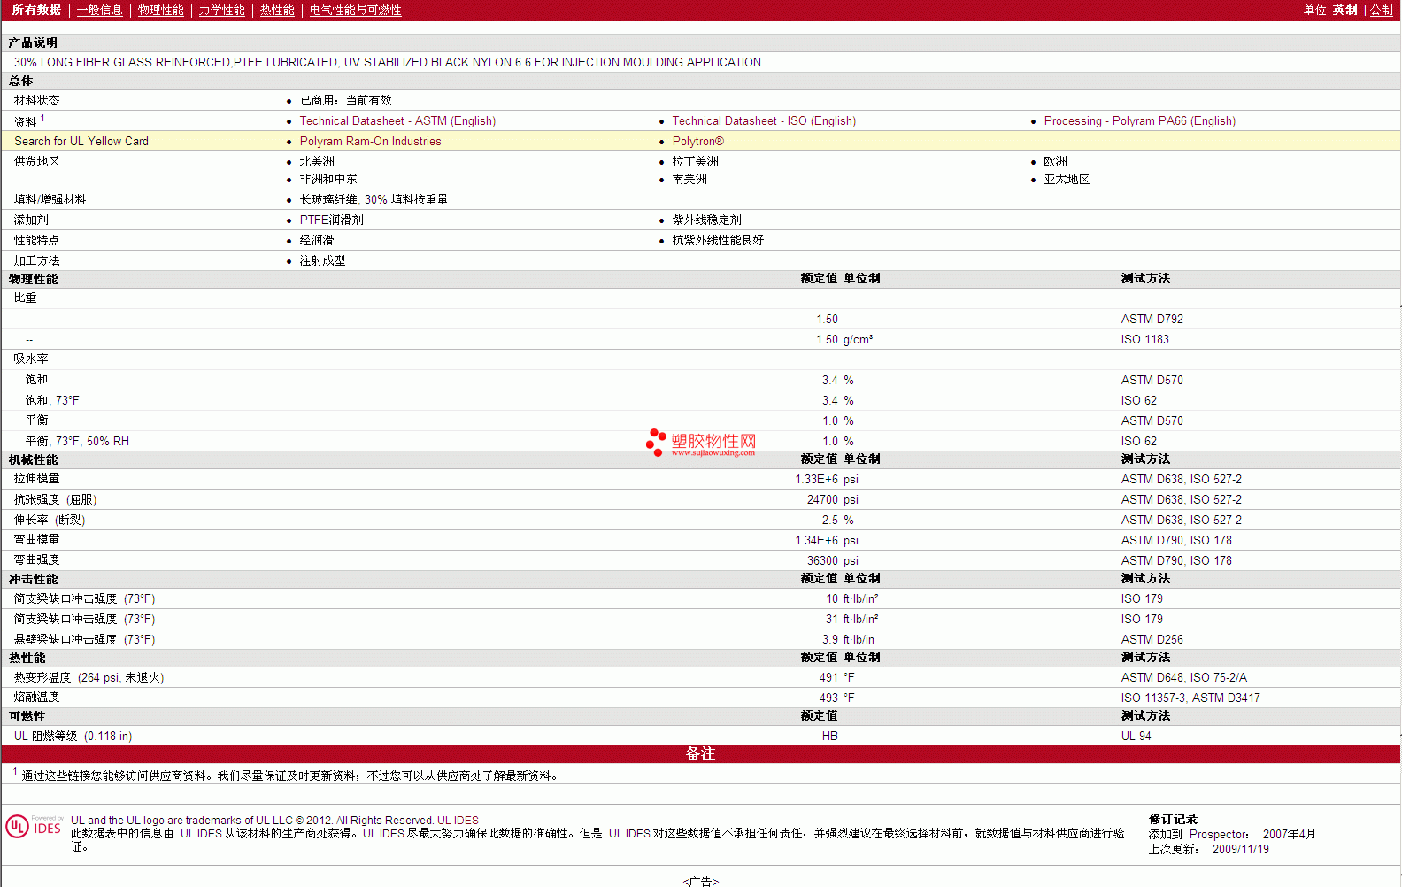The image size is (1402, 887).
Task: Click the region "拉丁美洲"
Action: (x=696, y=162)
